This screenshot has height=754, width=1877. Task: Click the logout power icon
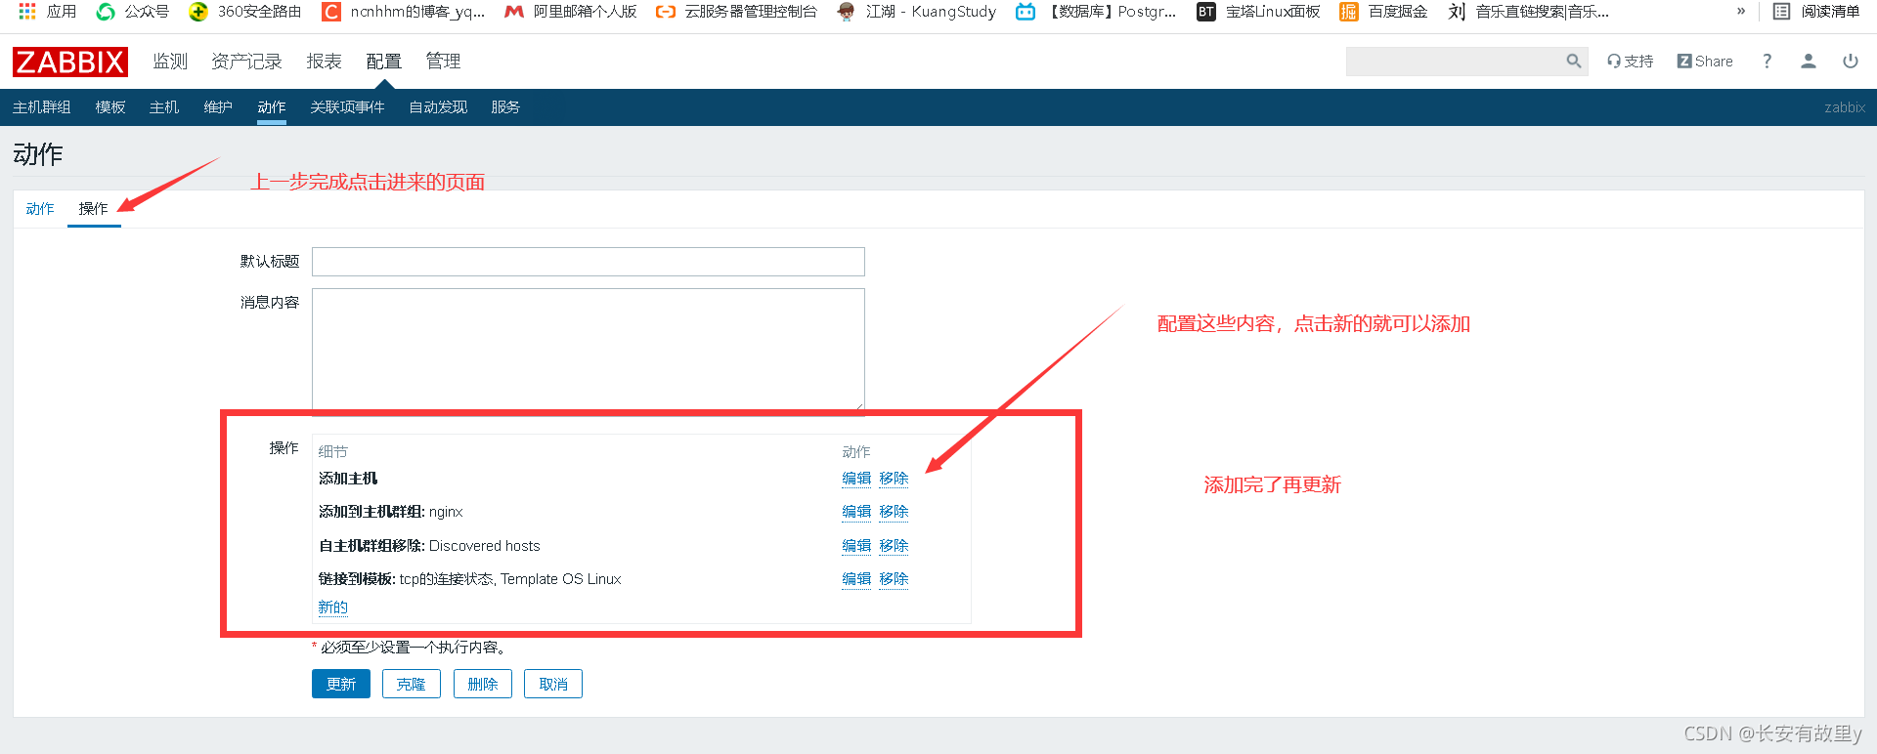(x=1851, y=62)
